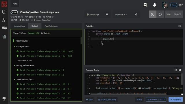Open the Node v8.1.3 version dropdown
The height and width of the screenshot is (104, 185).
click(x=126, y=14)
